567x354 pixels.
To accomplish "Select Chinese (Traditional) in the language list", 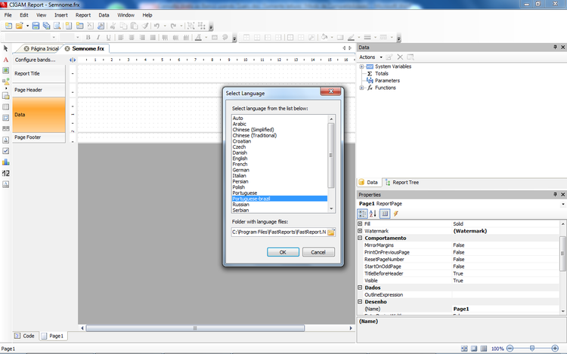I will coord(280,135).
